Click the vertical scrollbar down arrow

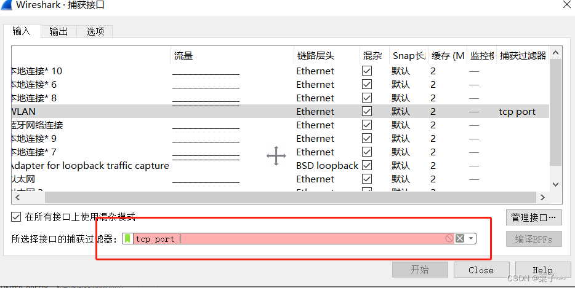coord(555,184)
